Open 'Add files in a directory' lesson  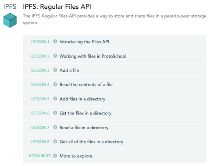[82, 99]
